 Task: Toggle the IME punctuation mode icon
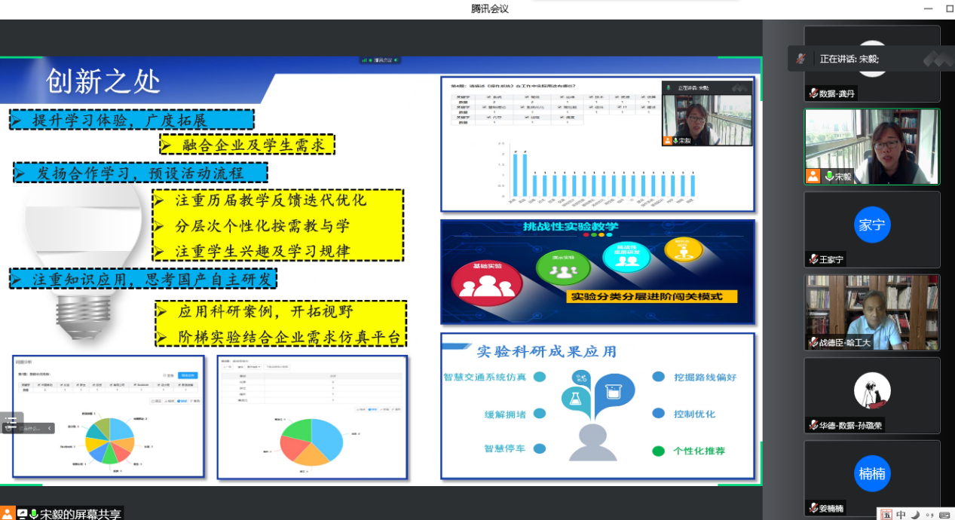tap(929, 515)
